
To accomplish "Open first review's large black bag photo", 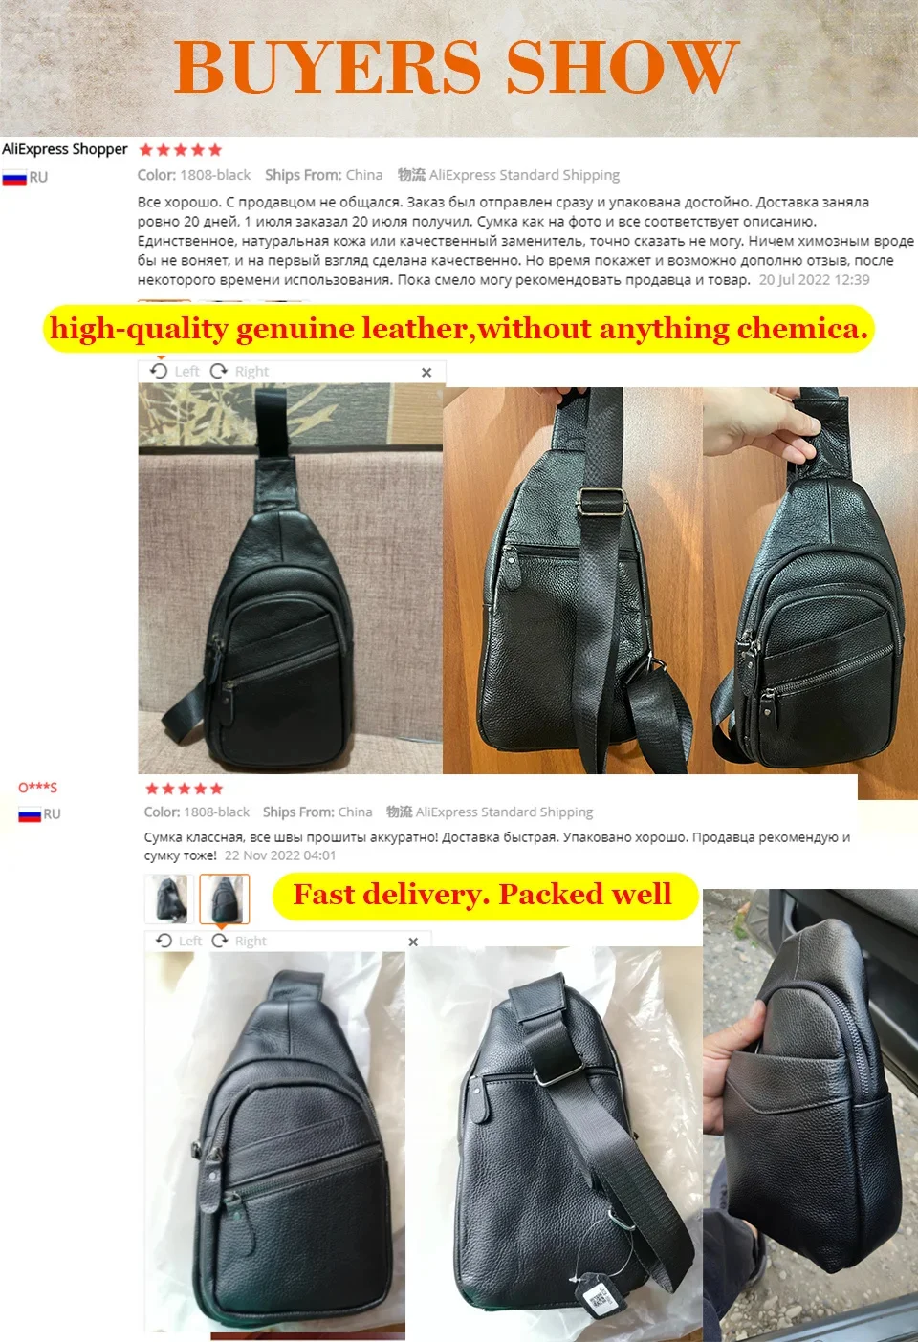I will [291, 578].
